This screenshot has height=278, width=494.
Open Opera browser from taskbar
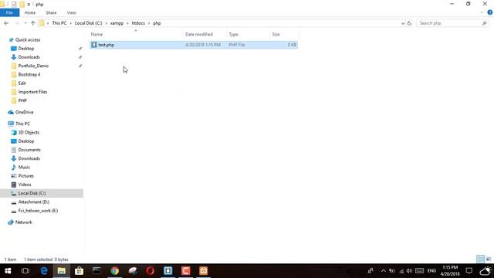tap(151, 271)
